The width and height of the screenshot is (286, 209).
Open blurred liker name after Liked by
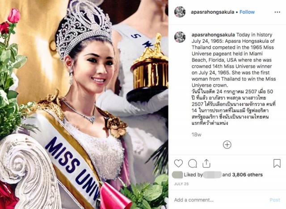[212, 175]
